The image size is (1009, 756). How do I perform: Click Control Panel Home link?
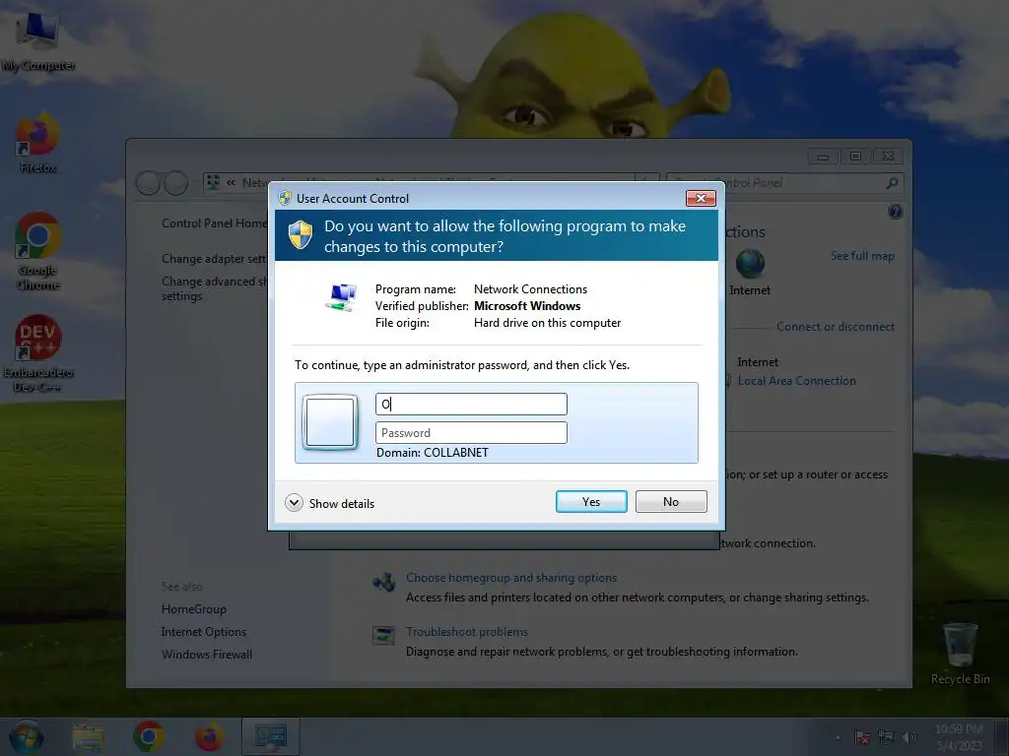(214, 223)
